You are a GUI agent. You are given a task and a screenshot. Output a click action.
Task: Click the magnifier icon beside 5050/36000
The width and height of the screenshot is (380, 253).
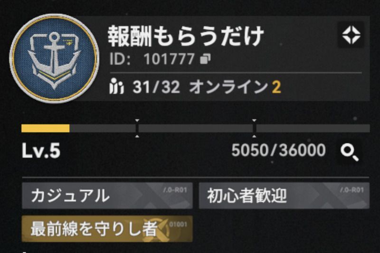click(349, 152)
